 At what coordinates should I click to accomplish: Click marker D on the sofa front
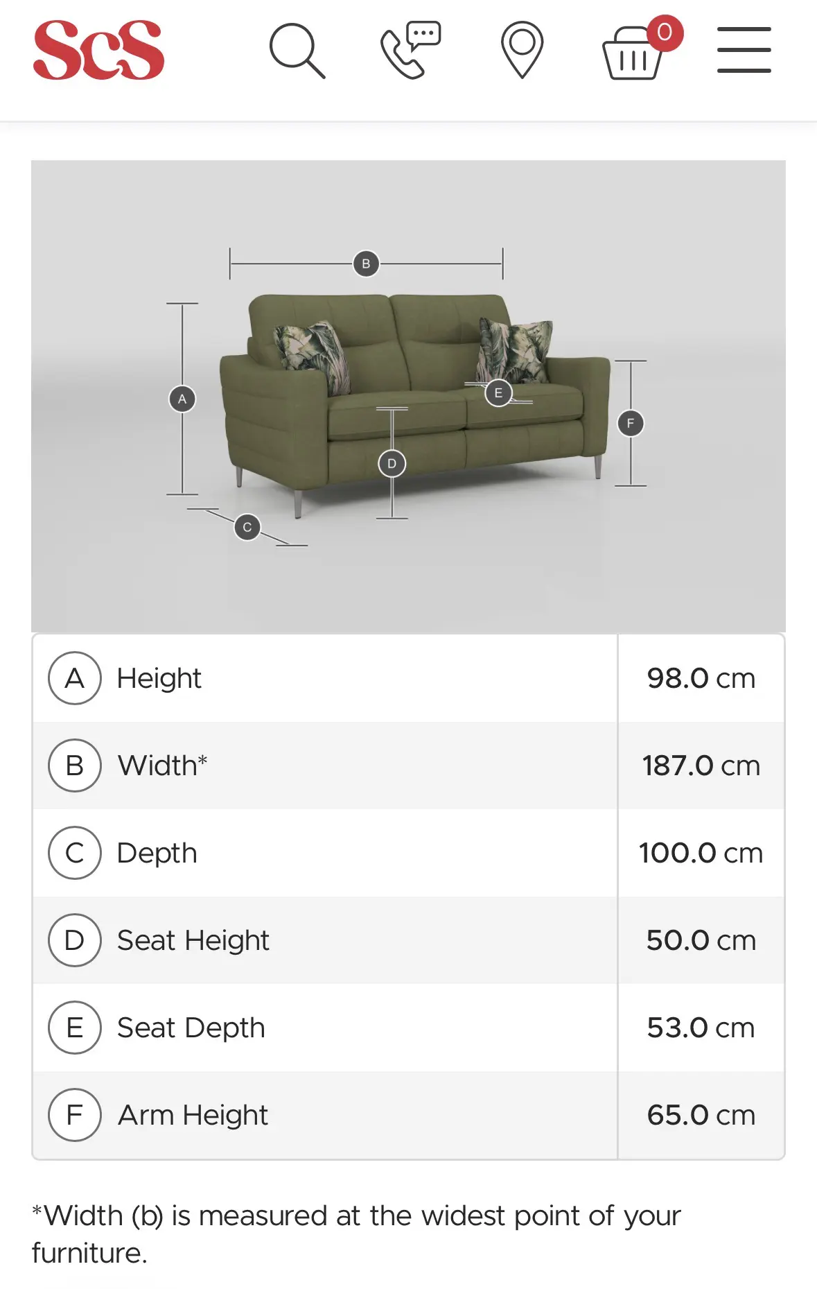(392, 463)
